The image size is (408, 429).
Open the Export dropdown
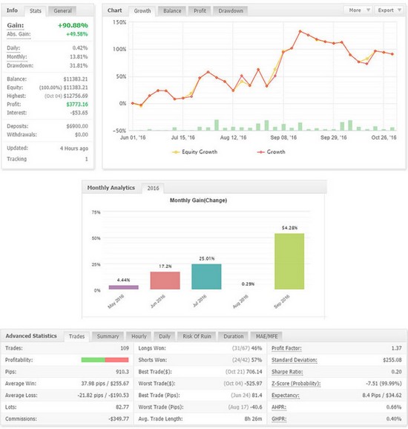coord(389,10)
